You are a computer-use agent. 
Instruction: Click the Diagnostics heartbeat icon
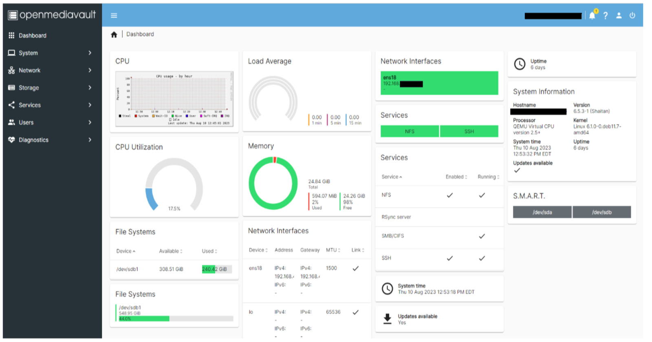[x=11, y=140]
